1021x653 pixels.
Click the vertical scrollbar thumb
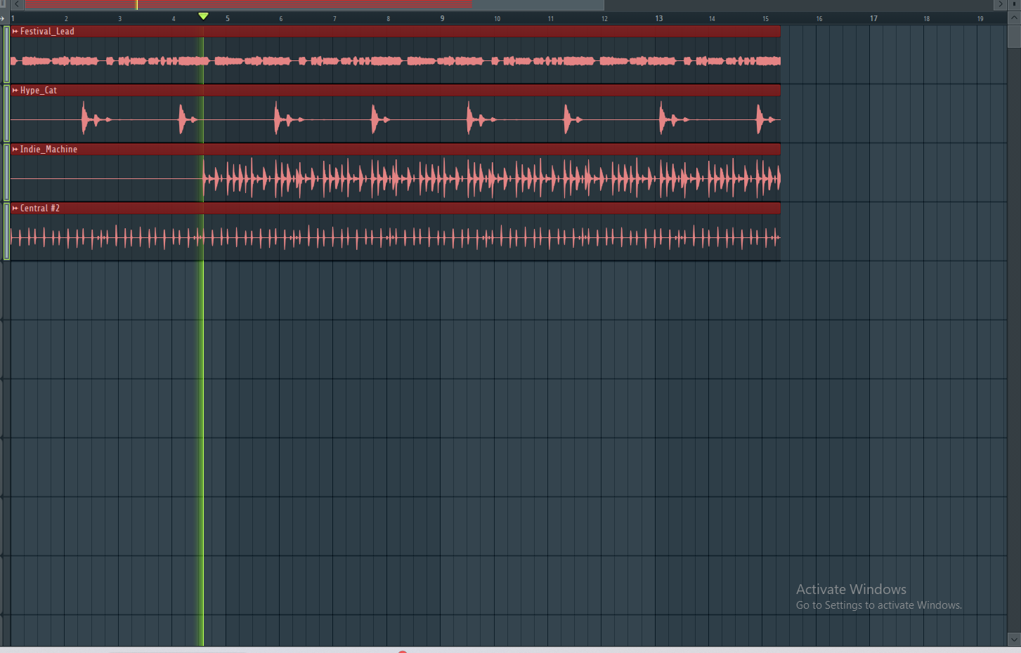pyautogui.click(x=1014, y=37)
